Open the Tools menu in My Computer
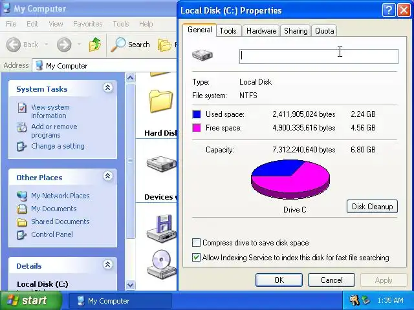 pyautogui.click(x=121, y=24)
